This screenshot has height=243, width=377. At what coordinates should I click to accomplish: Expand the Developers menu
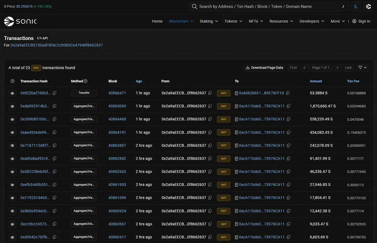tap(312, 21)
